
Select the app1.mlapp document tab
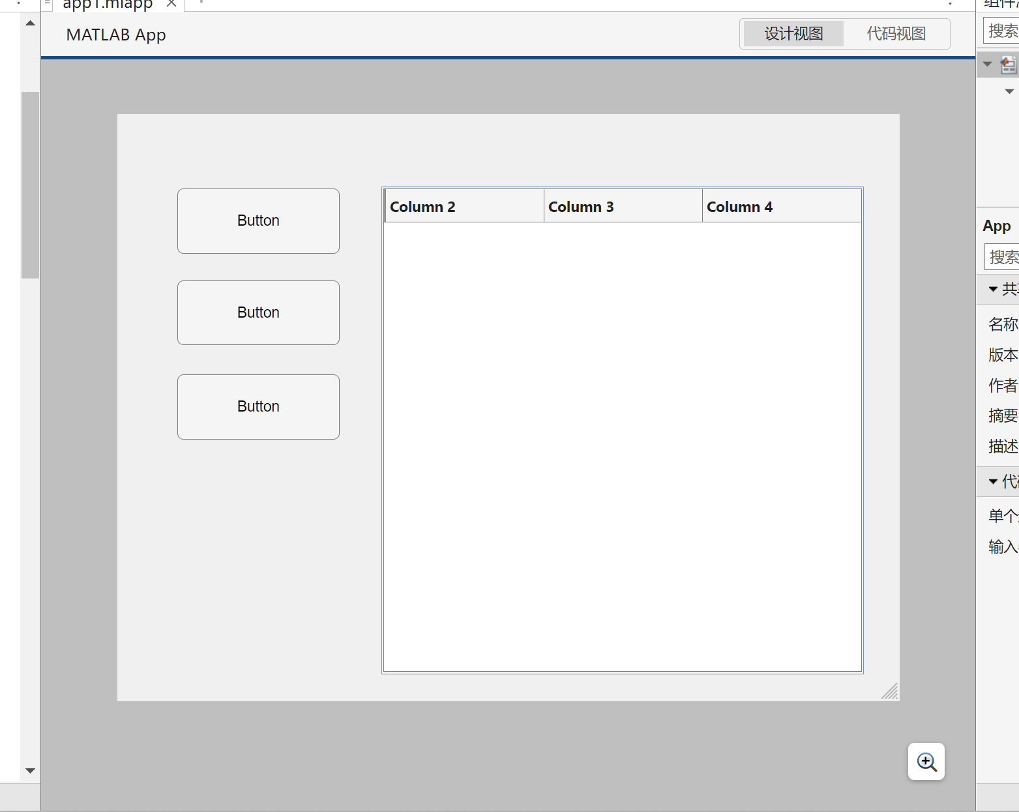coord(107,5)
